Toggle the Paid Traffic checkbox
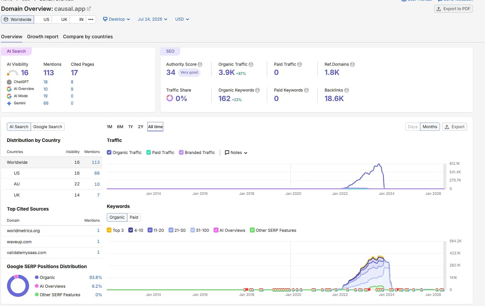This screenshot has height=306, width=485. tap(149, 152)
